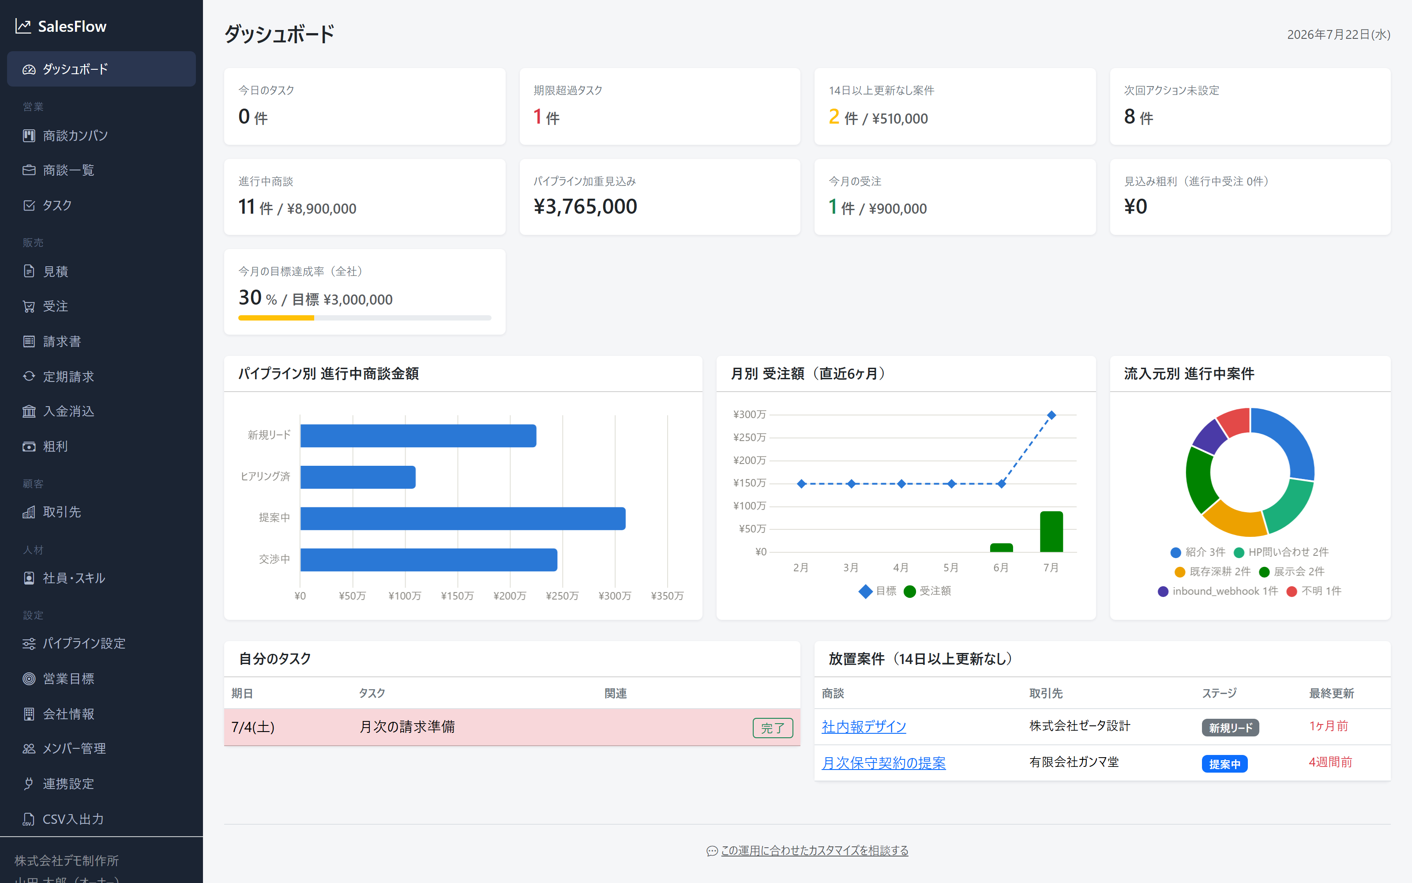1412x883 pixels.
Task: Toggle 展示会 2件 legend entry
Action: click(1292, 571)
